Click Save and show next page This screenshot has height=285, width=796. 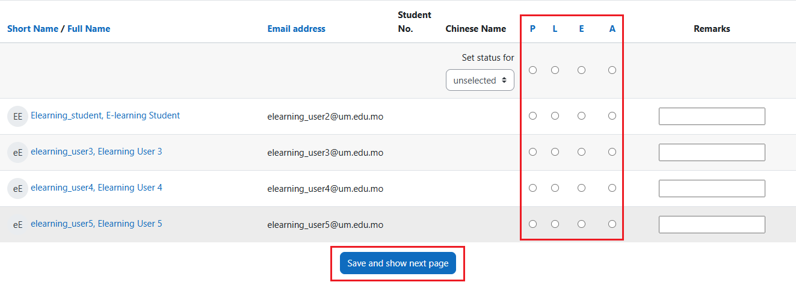(x=398, y=263)
